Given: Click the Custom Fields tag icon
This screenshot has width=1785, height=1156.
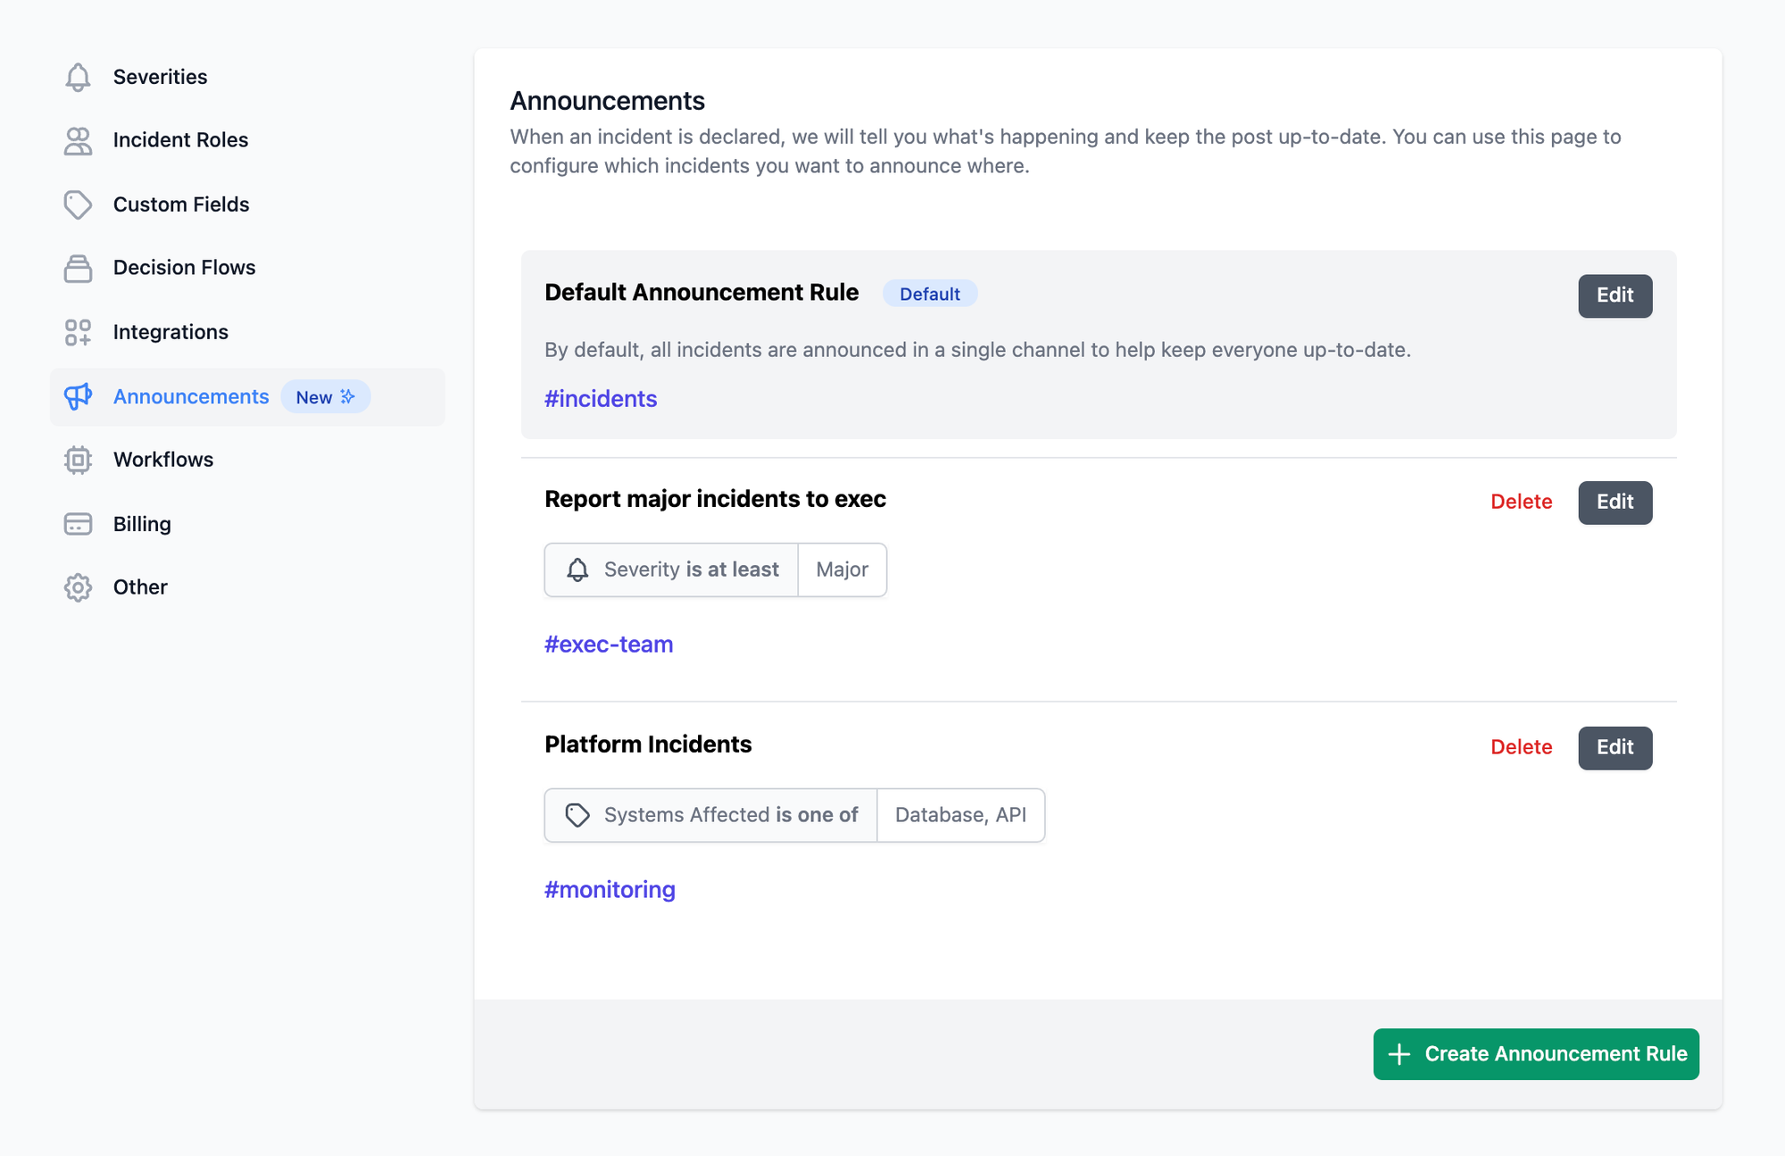Looking at the screenshot, I should pyautogui.click(x=78, y=204).
